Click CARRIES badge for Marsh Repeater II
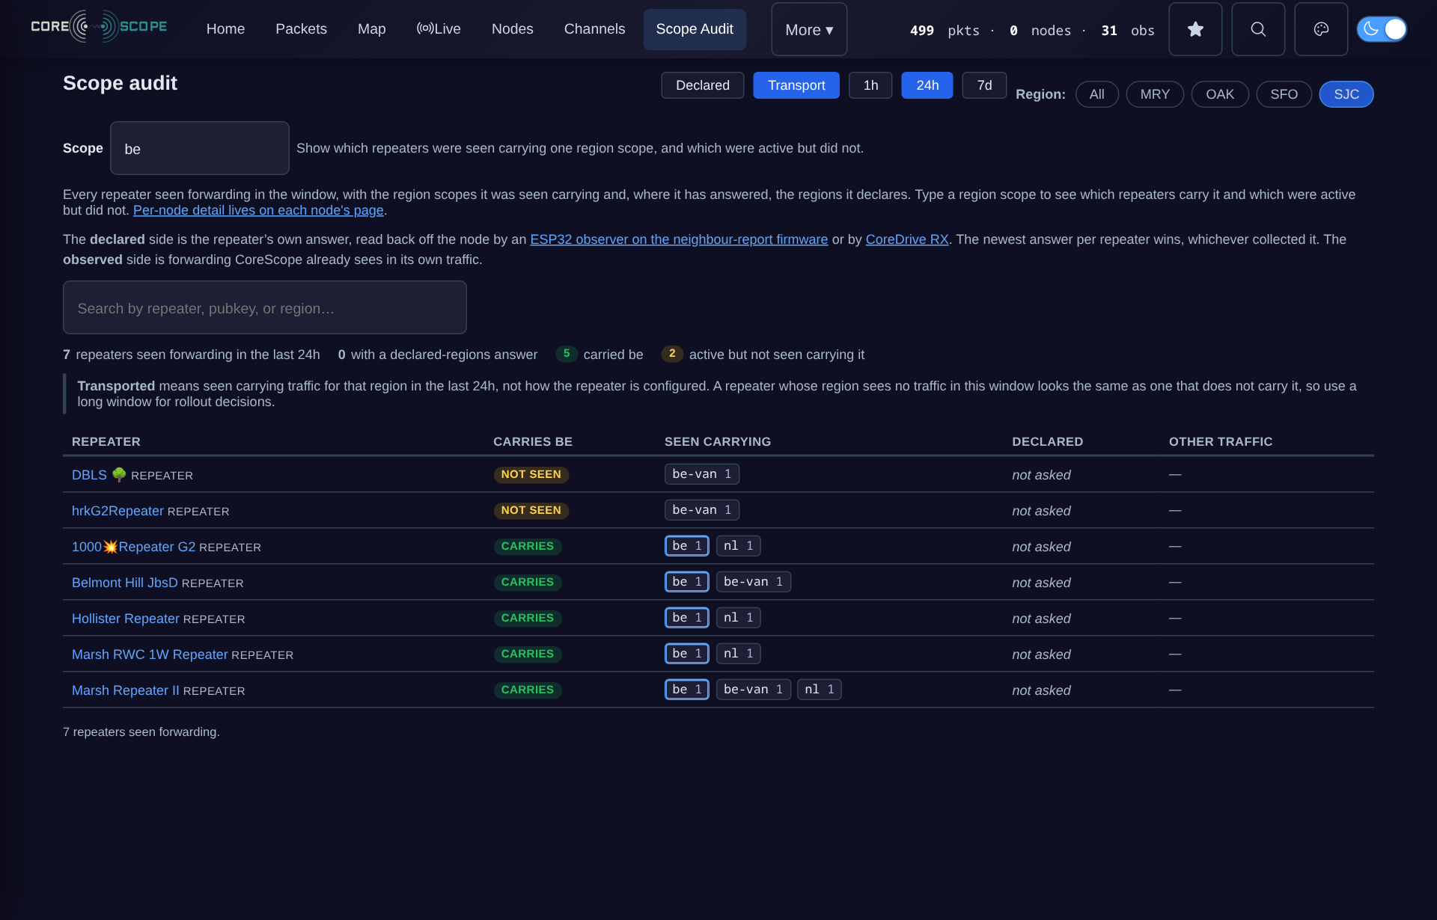The image size is (1437, 920). point(528,690)
